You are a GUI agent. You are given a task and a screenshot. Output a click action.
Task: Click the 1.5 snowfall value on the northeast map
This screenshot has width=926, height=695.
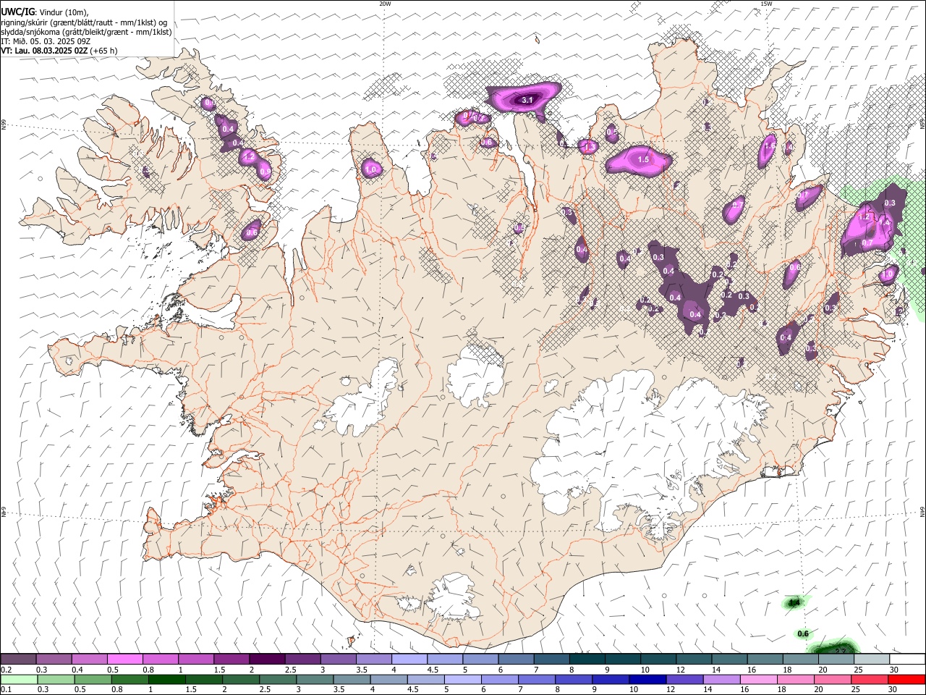point(643,159)
